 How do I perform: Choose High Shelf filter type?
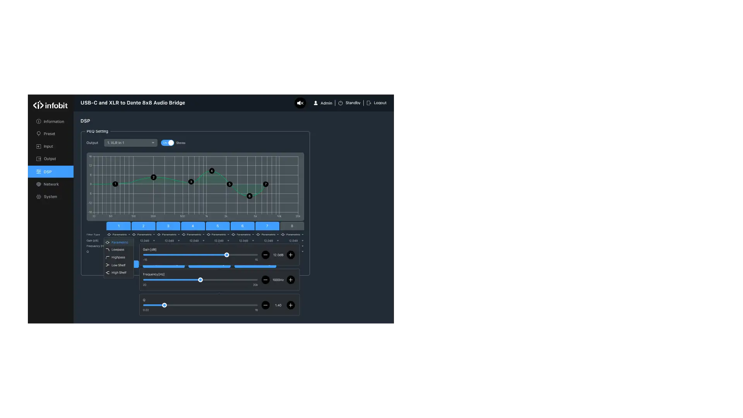pos(119,273)
